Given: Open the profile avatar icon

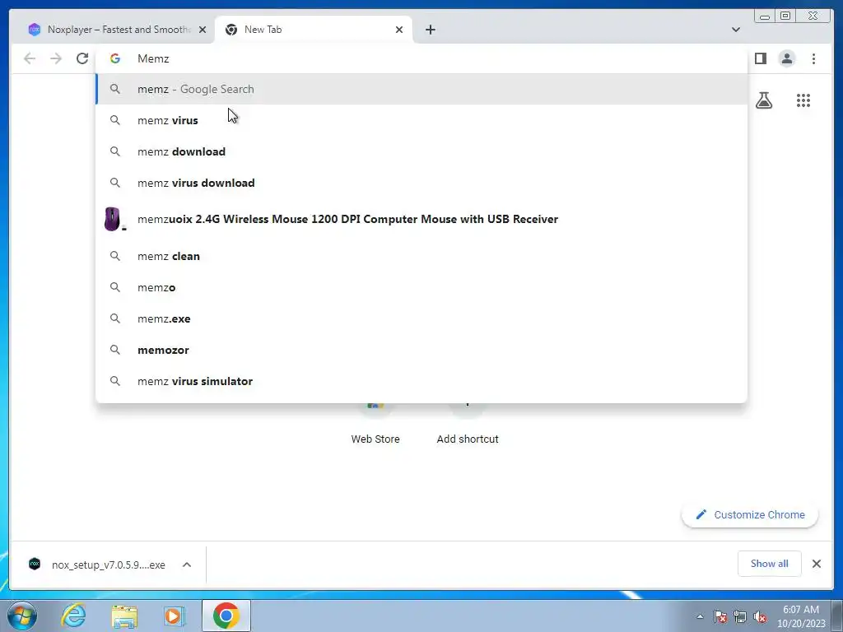Looking at the screenshot, I should click(786, 58).
